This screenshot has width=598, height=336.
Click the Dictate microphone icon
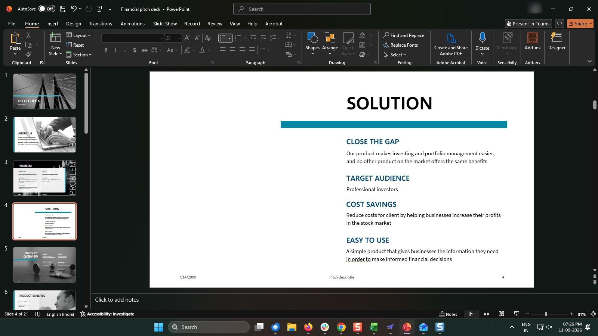[x=482, y=38]
